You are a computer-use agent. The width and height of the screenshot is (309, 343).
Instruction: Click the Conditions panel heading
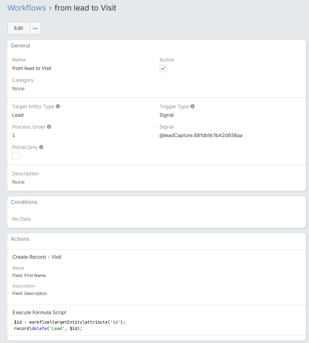24,202
